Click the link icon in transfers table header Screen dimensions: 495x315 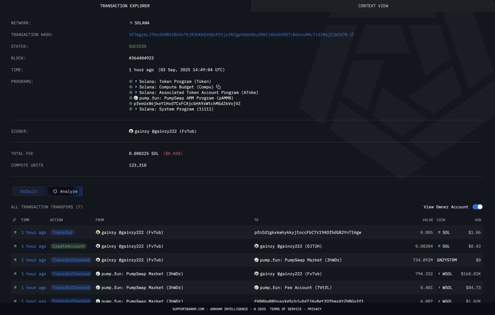(x=14, y=220)
